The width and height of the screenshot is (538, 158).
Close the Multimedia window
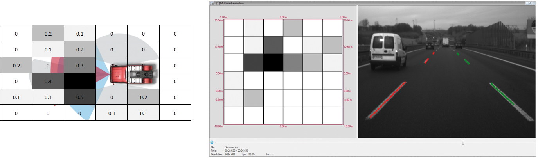point(535,3)
